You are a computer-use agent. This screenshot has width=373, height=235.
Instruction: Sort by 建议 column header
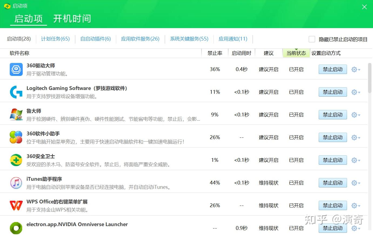[269, 53]
